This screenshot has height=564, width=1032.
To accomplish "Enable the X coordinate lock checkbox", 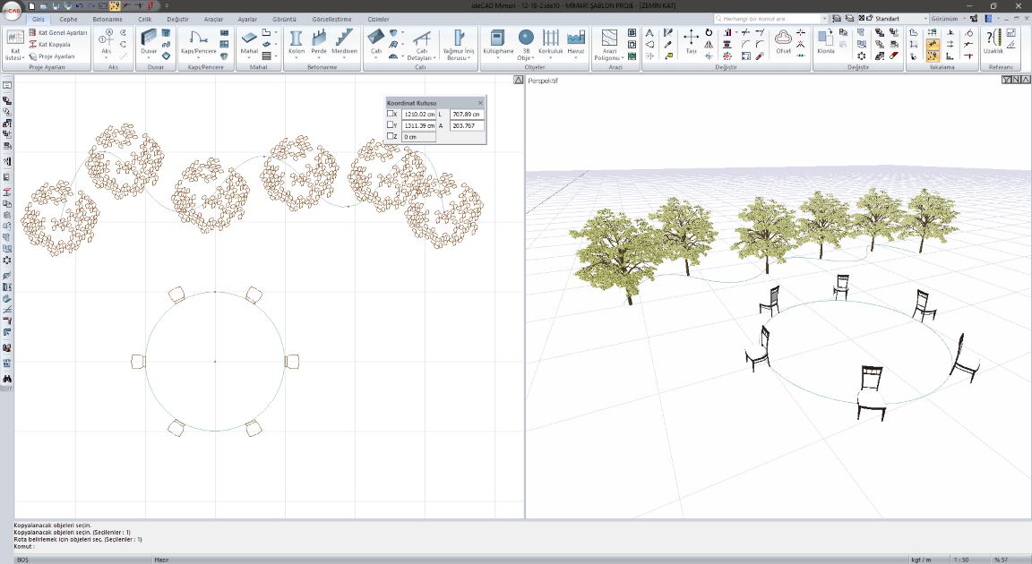I will point(391,114).
